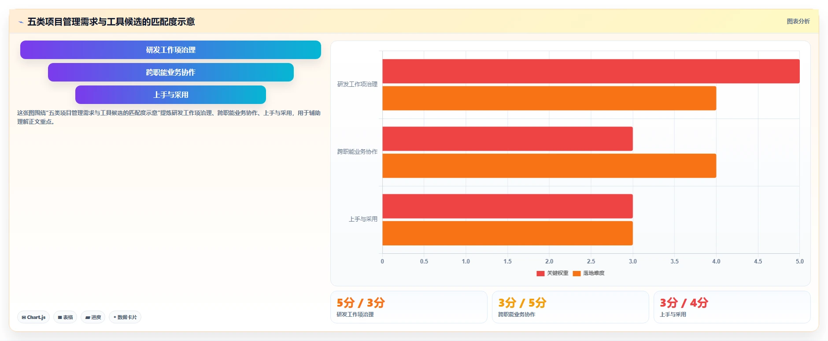Click the 5分 / 3分 value card
This screenshot has width=828, height=341.
coord(409,307)
